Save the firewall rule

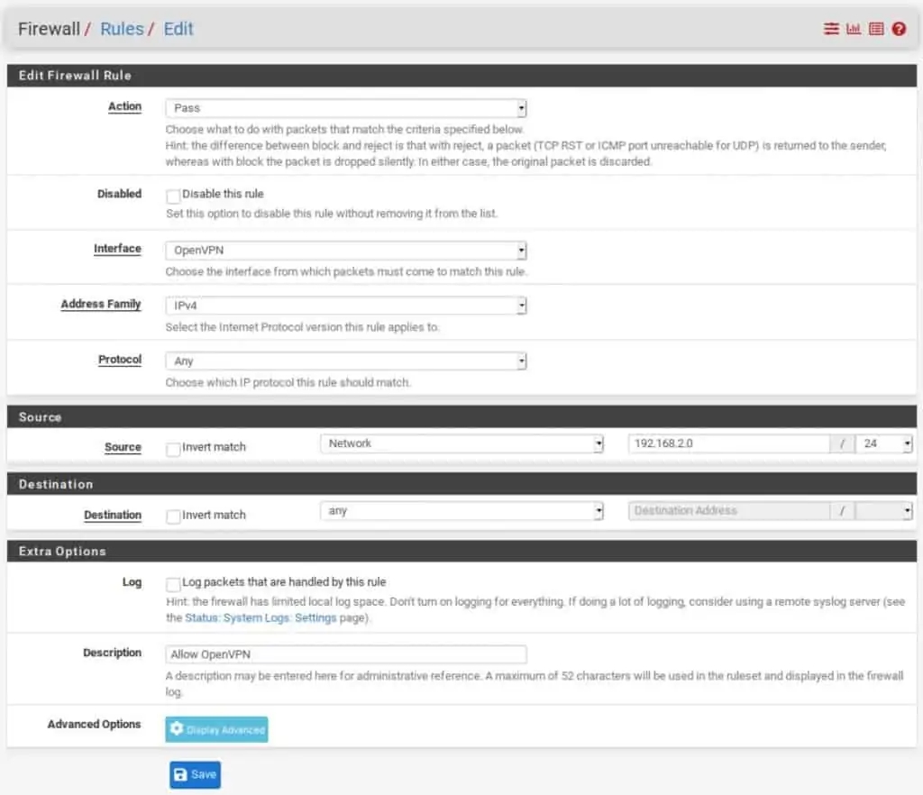[195, 775]
